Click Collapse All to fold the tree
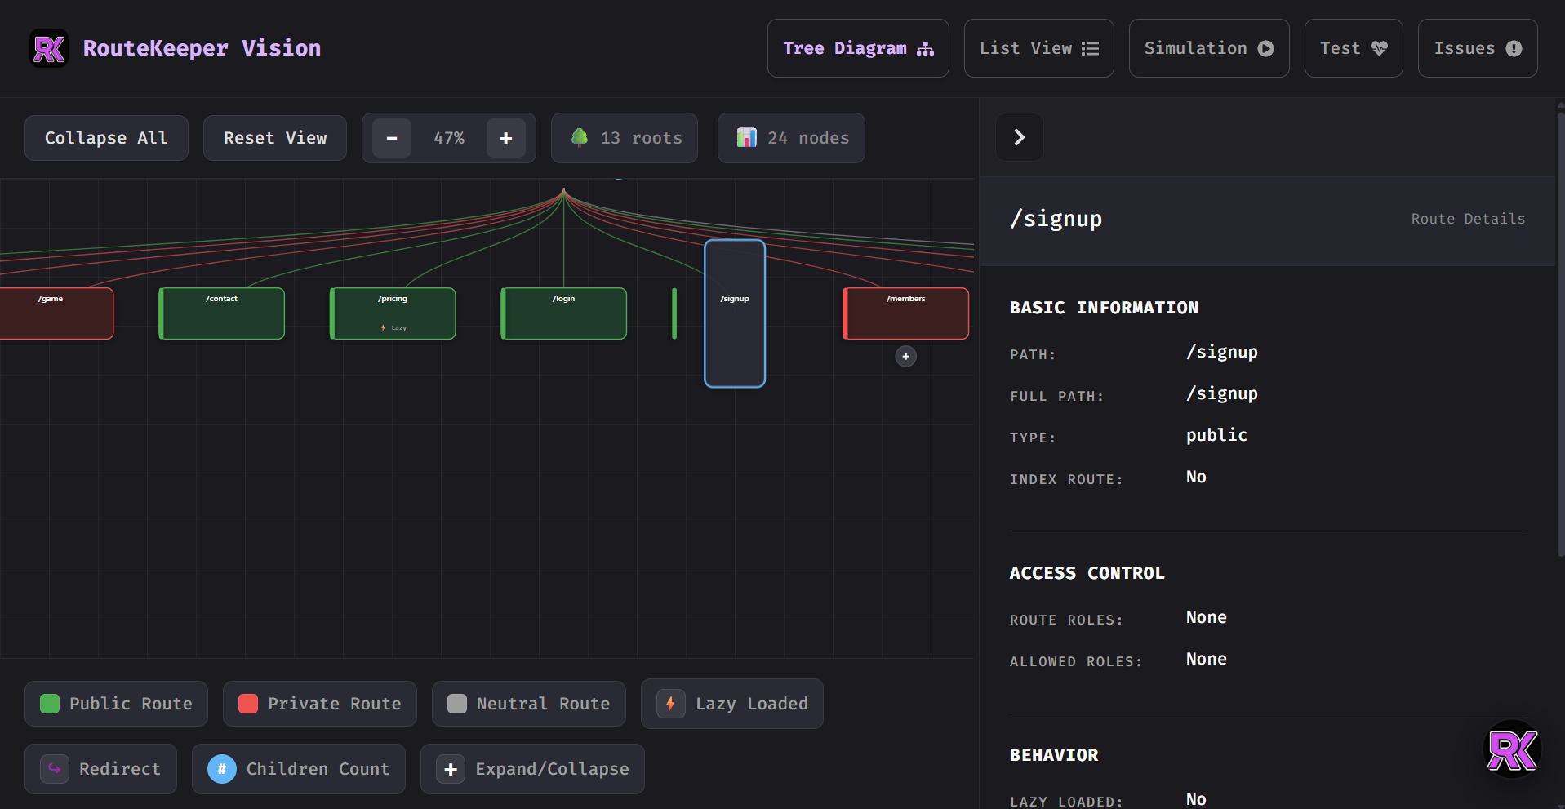 pyautogui.click(x=106, y=137)
